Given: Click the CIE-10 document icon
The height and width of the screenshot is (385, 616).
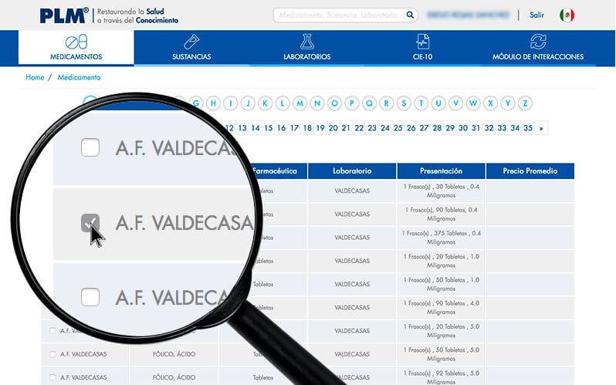Looking at the screenshot, I should click(422, 42).
